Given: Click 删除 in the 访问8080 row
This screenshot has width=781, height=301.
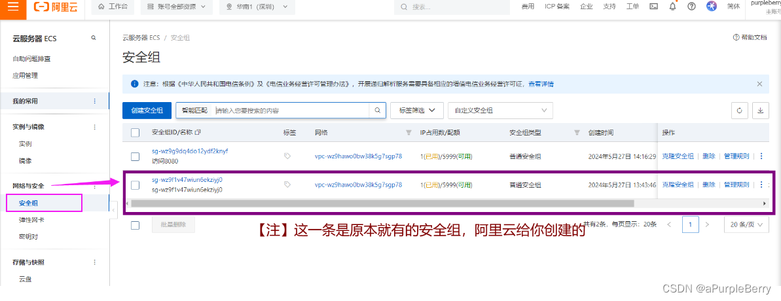Looking at the screenshot, I should coord(709,156).
